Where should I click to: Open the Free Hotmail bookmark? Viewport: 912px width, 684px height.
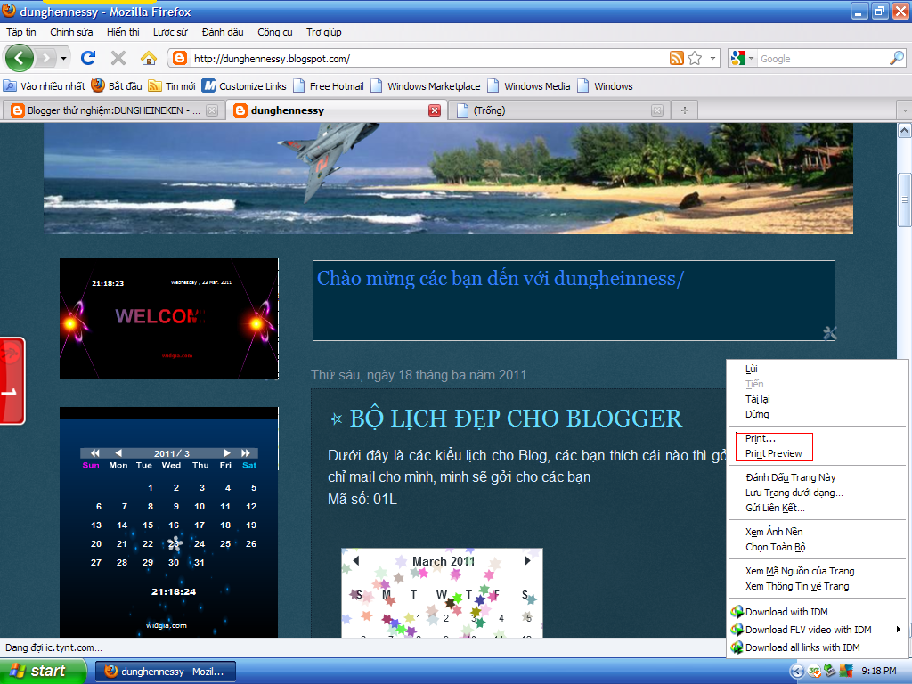coord(329,86)
